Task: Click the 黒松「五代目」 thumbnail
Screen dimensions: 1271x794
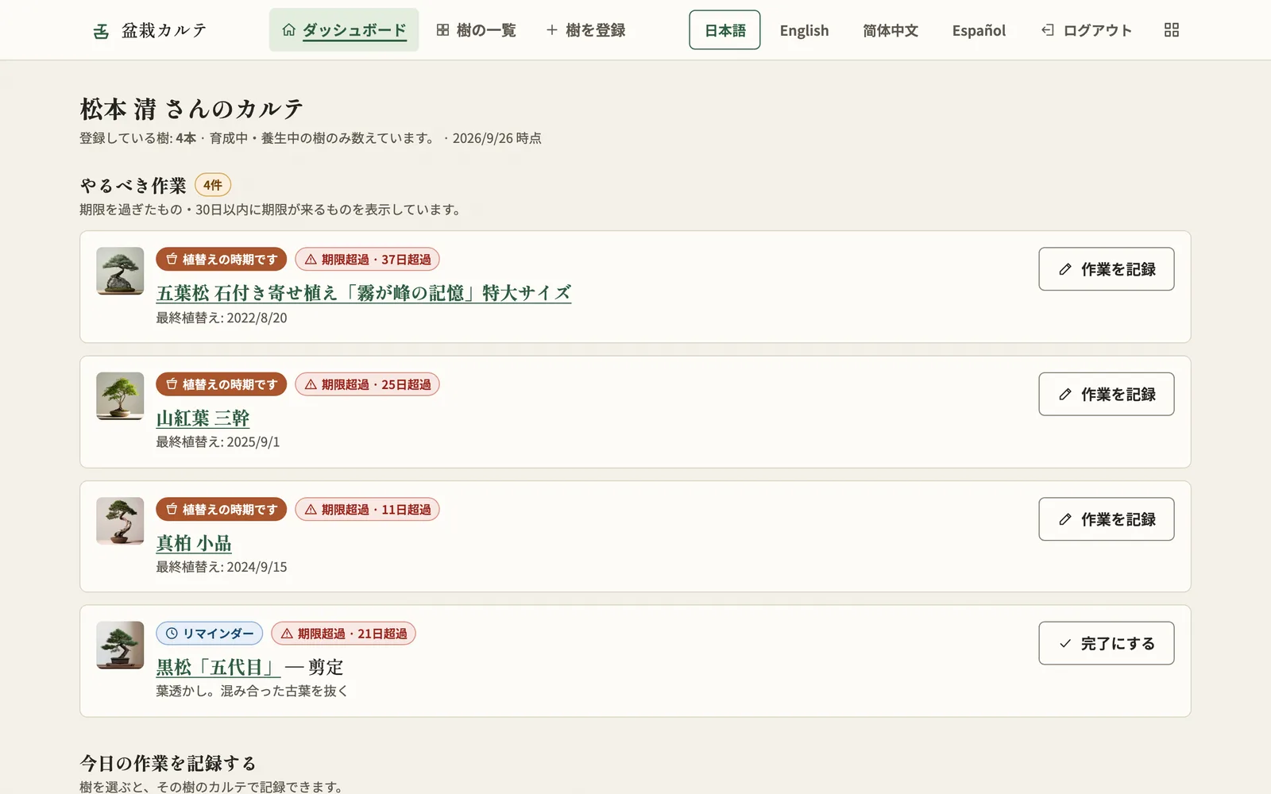Action: click(120, 645)
